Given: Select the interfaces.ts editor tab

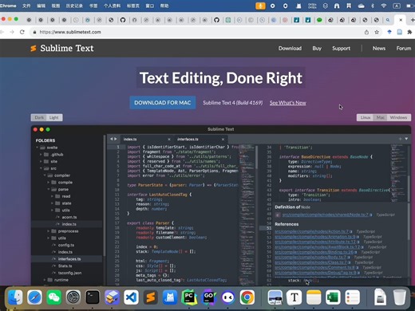Looking at the screenshot, I should pos(201,140).
